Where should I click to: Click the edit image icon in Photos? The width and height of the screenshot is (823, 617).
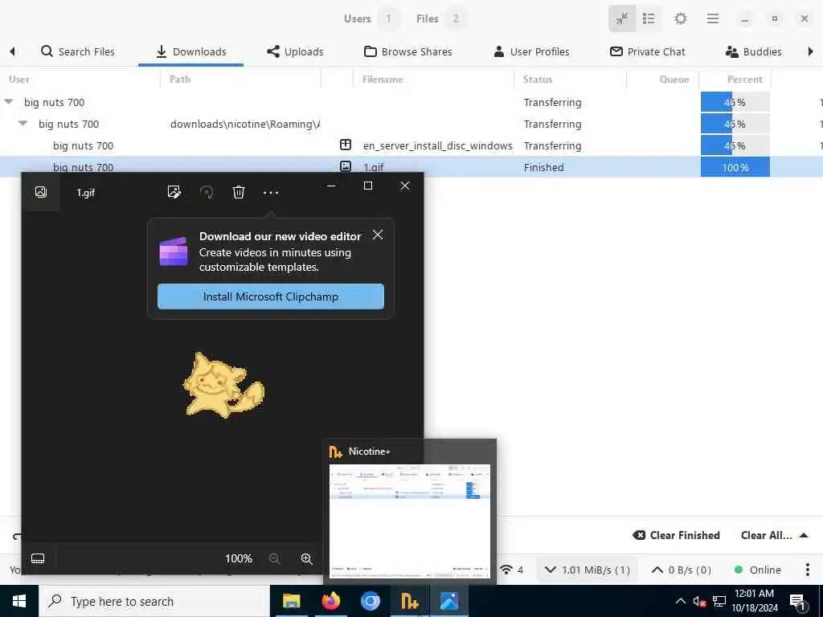coord(174,192)
